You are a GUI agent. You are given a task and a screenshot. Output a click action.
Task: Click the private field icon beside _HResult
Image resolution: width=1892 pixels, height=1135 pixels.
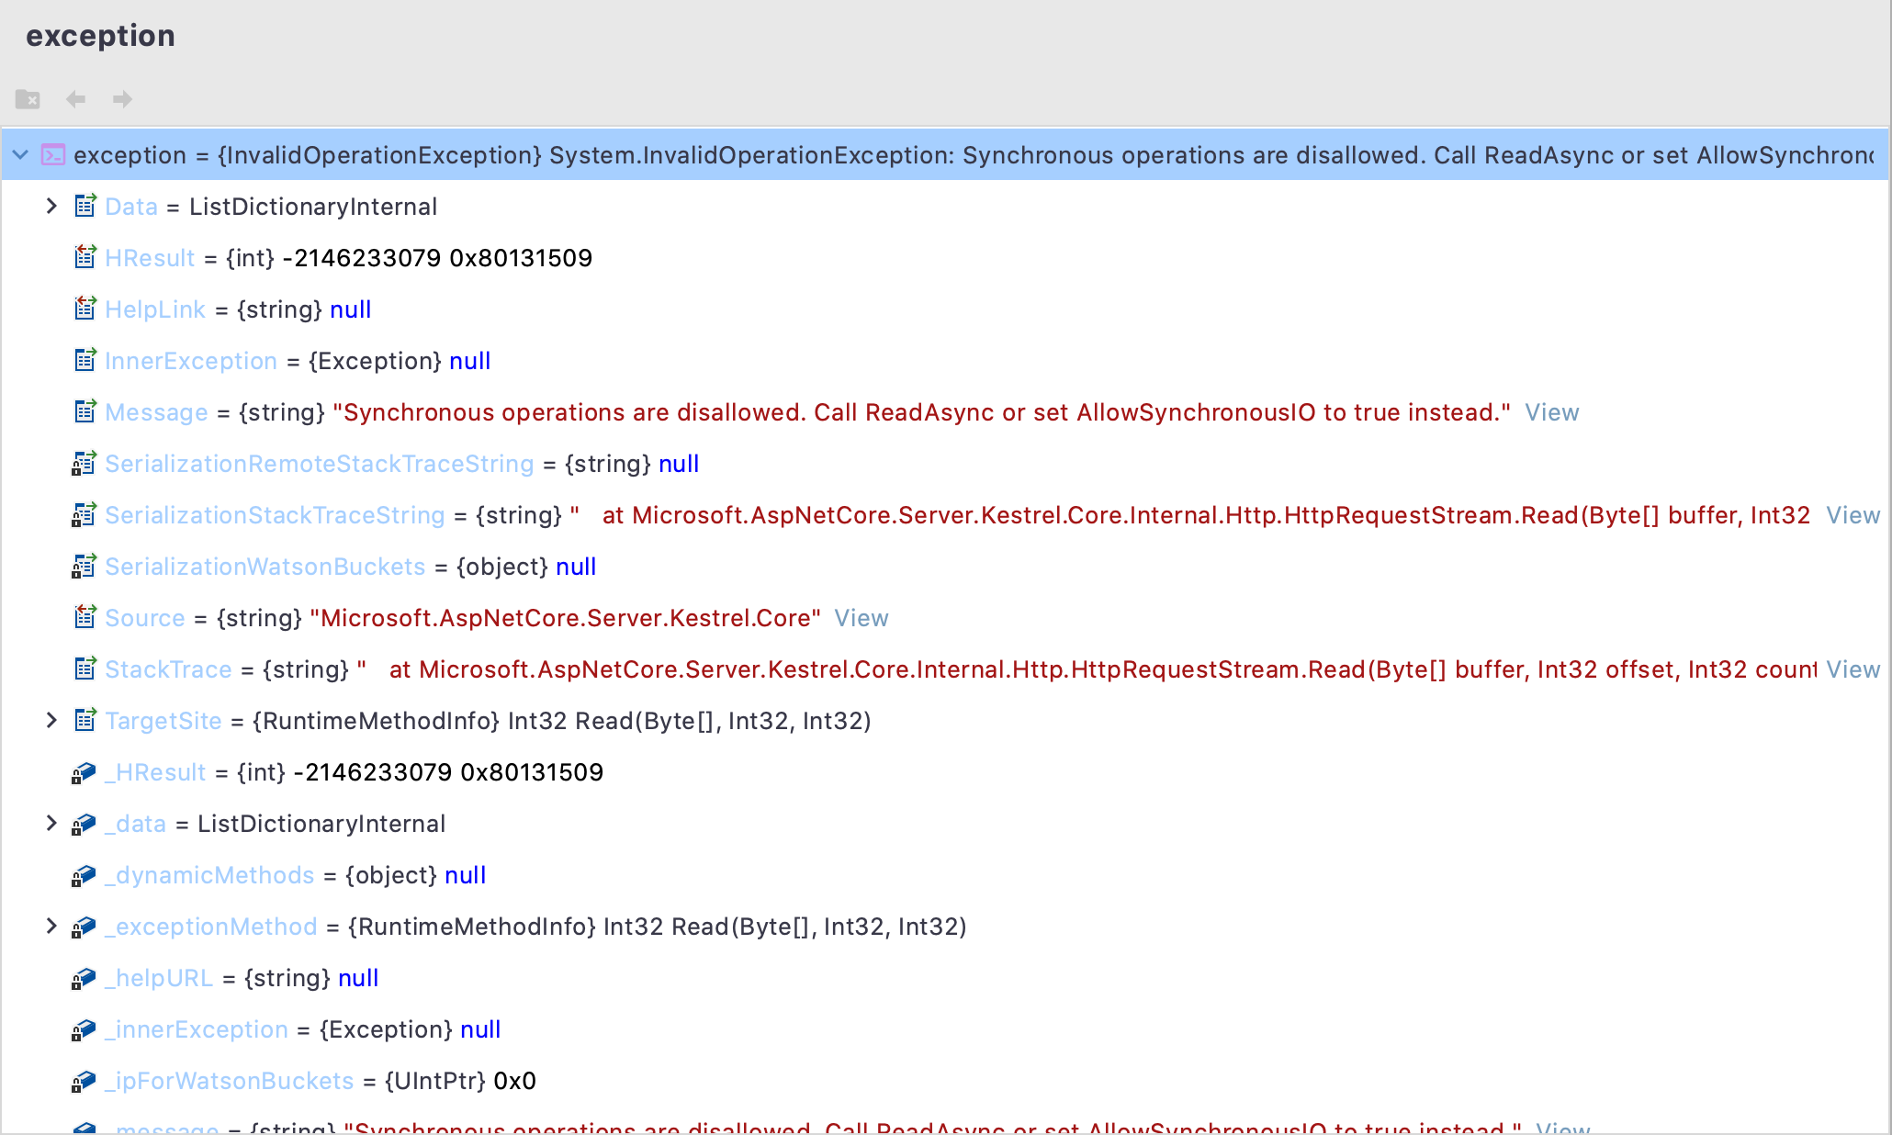tap(83, 772)
